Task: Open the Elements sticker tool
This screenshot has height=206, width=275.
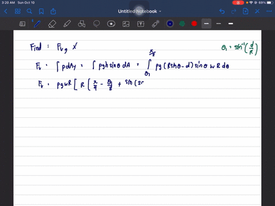Action: tap(111, 24)
